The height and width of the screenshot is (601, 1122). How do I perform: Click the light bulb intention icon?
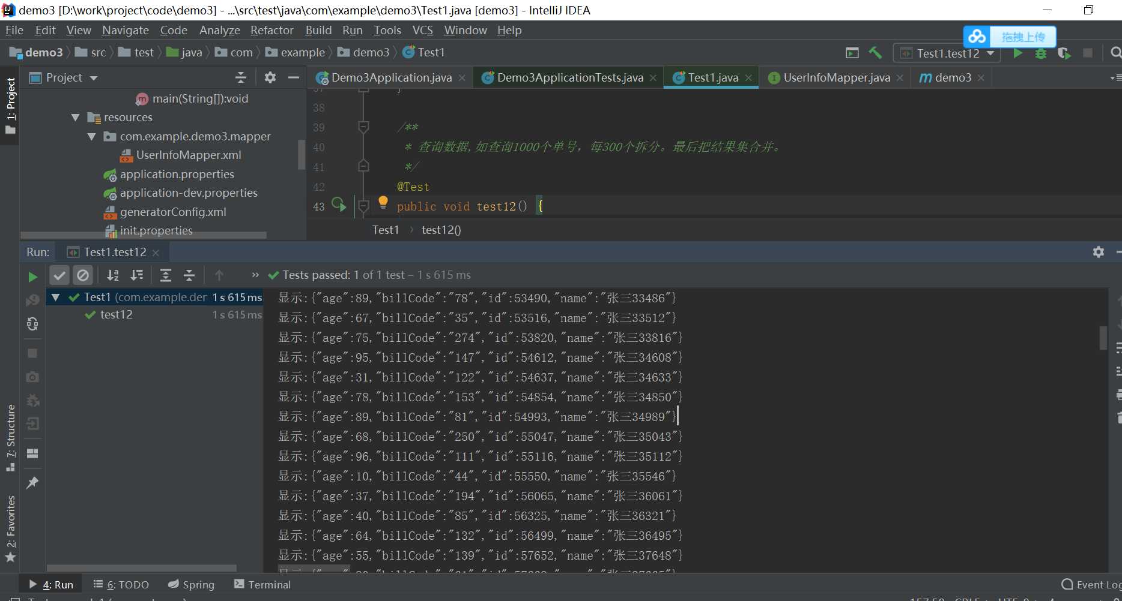tap(383, 202)
